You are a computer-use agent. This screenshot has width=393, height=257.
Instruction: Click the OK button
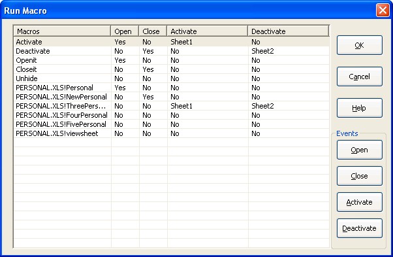pos(360,45)
